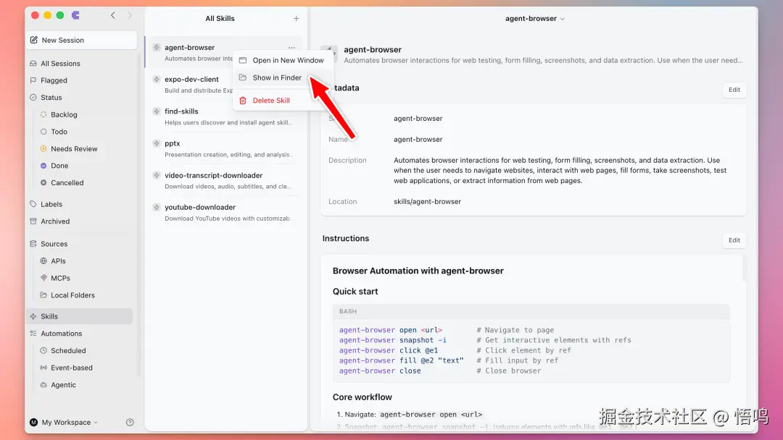
Task: Click the help question-mark icon
Action: pos(130,422)
